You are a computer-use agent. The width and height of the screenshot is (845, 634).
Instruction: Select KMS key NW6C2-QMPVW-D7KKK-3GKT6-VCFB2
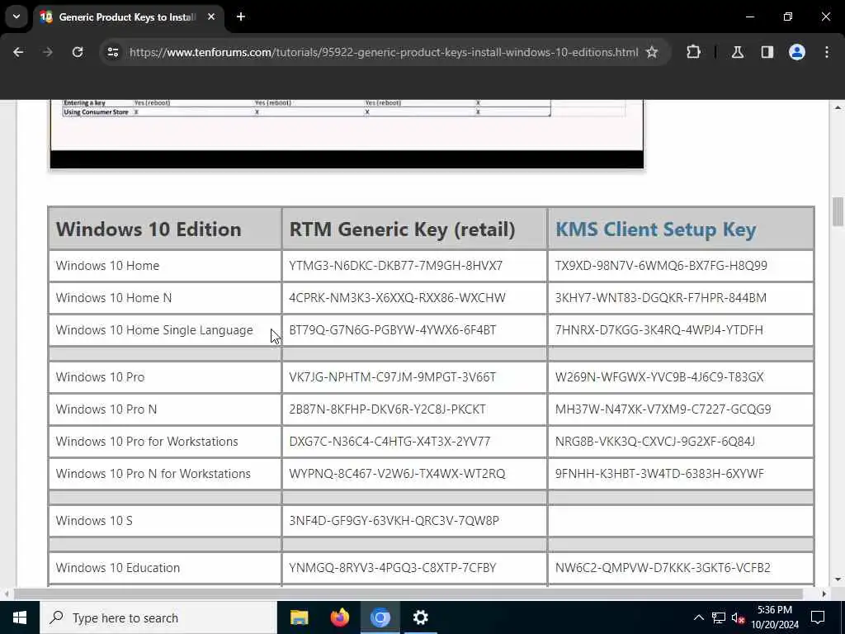663,568
